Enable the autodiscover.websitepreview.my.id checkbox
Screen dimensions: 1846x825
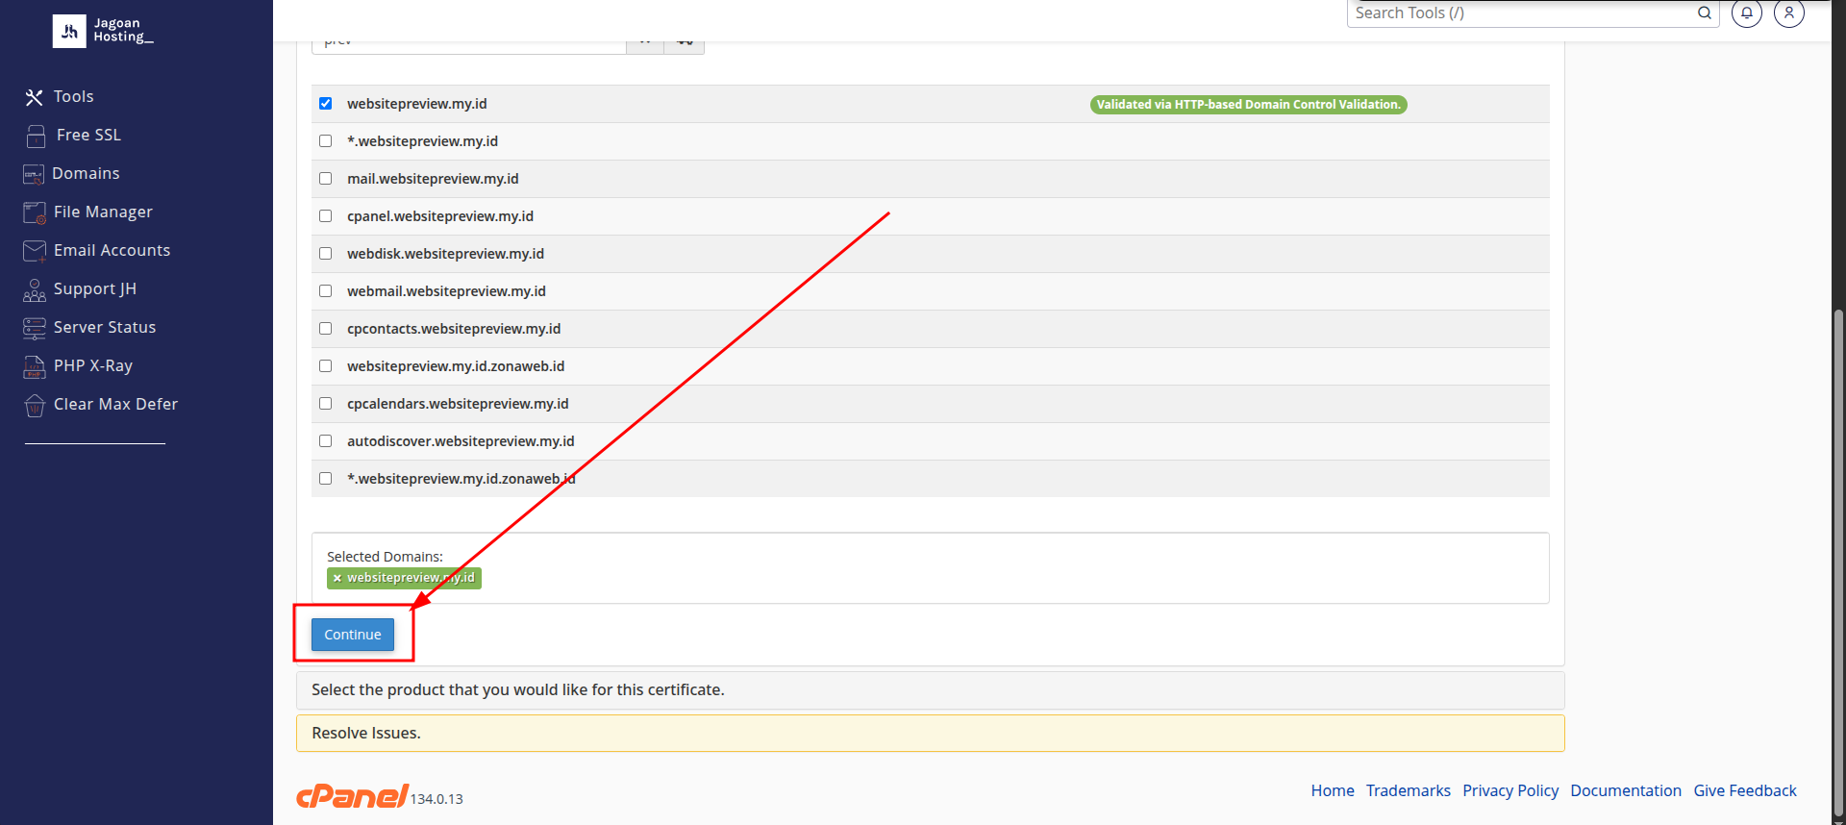click(326, 441)
